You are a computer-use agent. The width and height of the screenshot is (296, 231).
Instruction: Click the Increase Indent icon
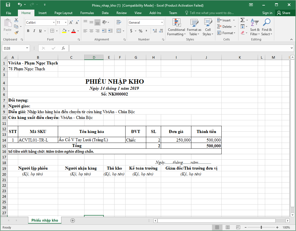point(110,31)
